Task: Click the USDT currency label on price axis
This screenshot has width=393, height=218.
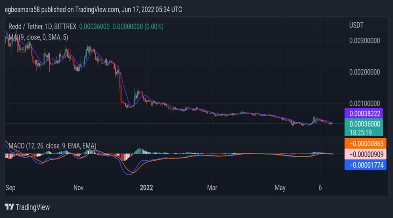Action: tap(356, 25)
